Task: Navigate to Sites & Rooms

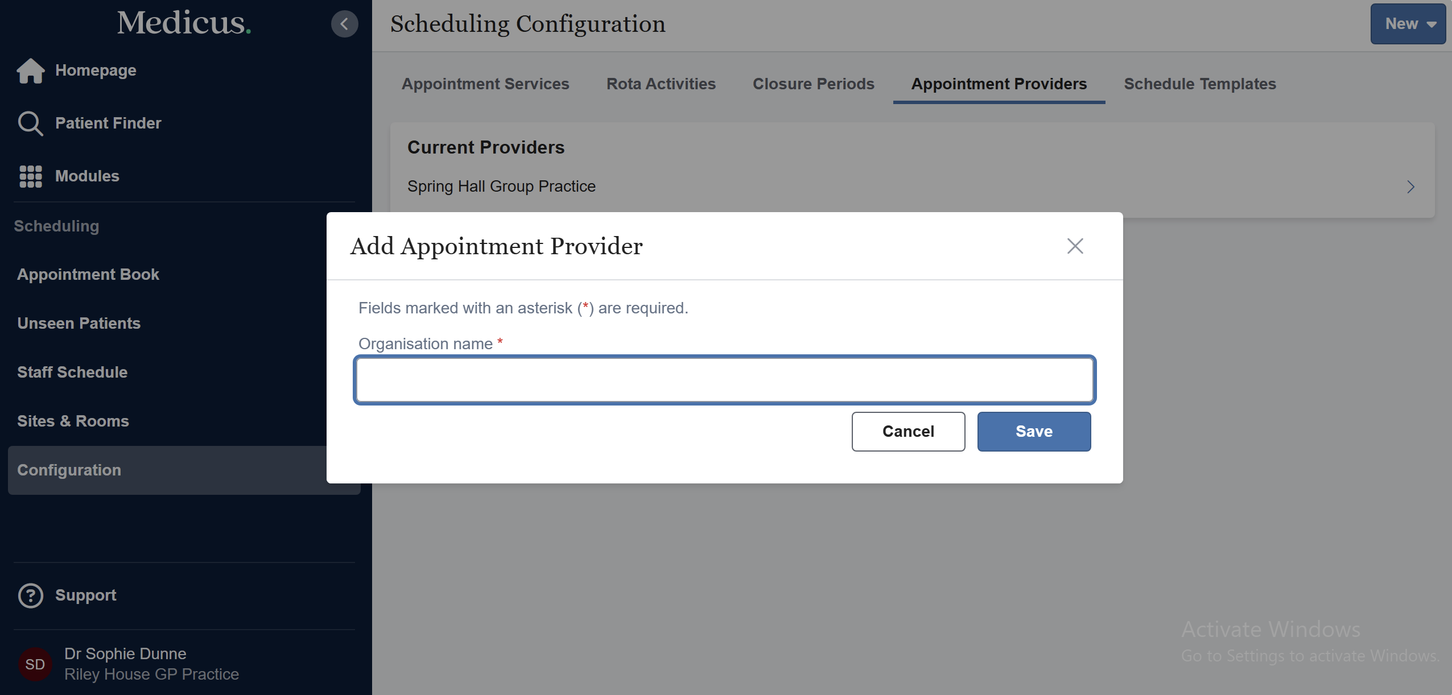Action: tap(73, 421)
